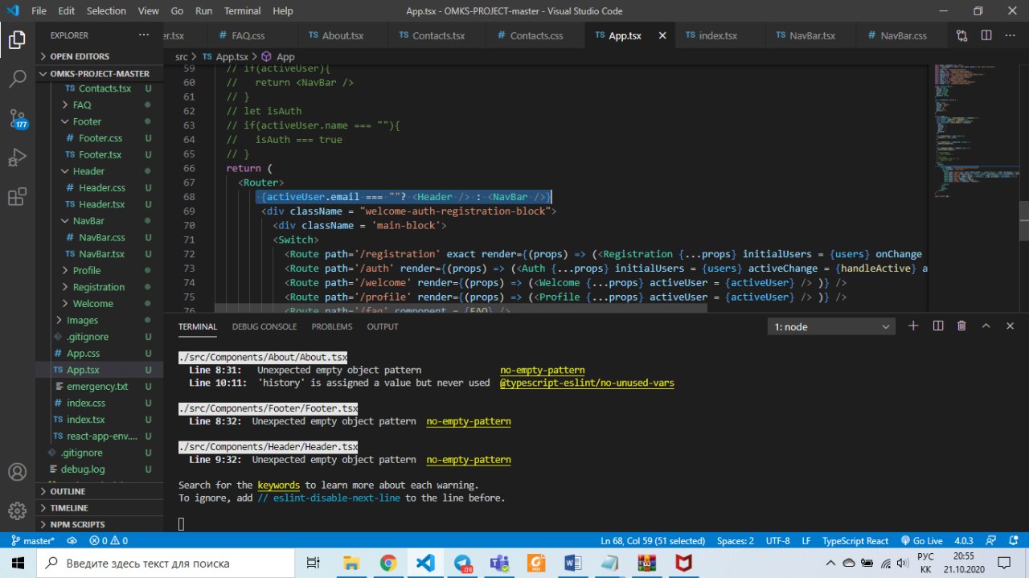
Task: Click the Accounts icon in activity bar
Action: pos(17,472)
